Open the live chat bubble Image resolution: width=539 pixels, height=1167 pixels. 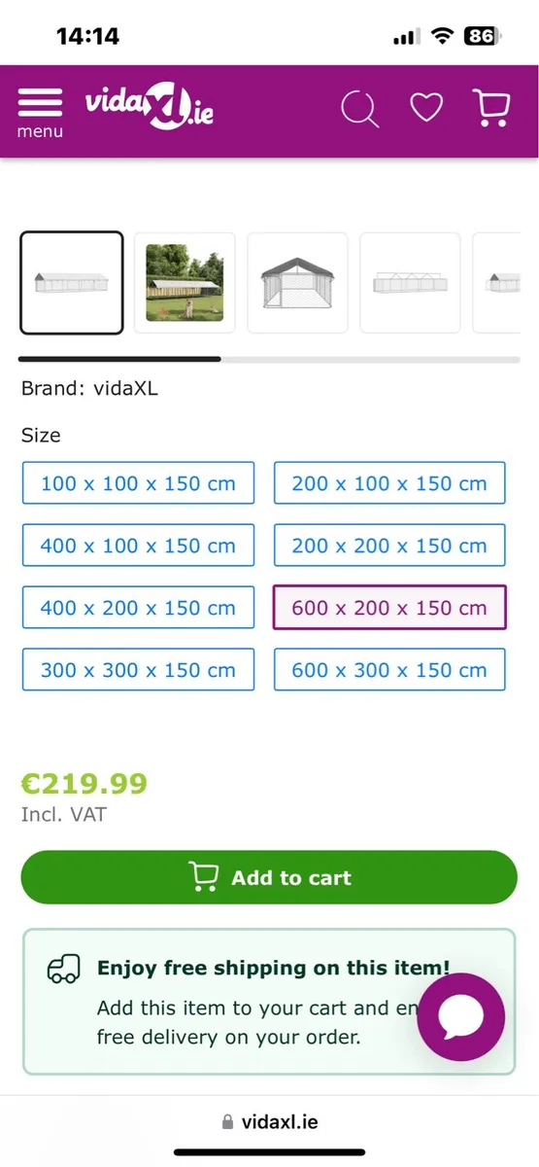pyautogui.click(x=461, y=1017)
